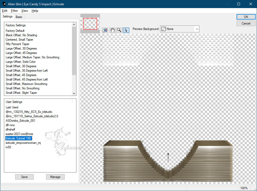
Task: Select Small Offset, 30 Degrees preset
Action: click(x=21, y=66)
